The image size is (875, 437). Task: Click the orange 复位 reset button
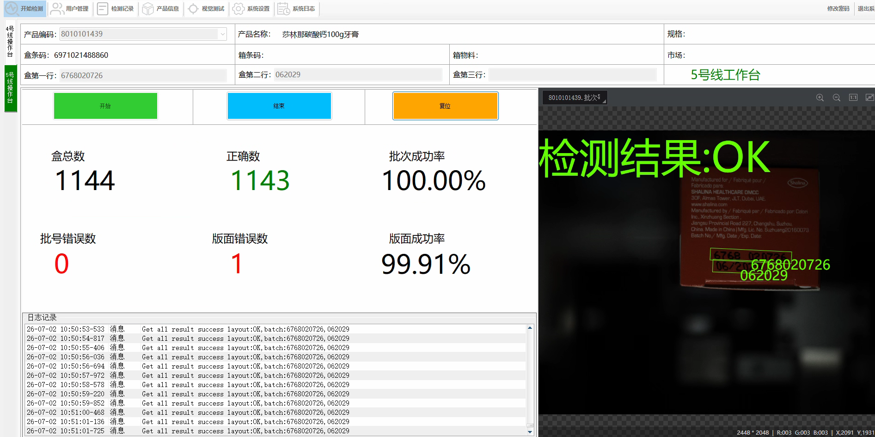point(445,106)
